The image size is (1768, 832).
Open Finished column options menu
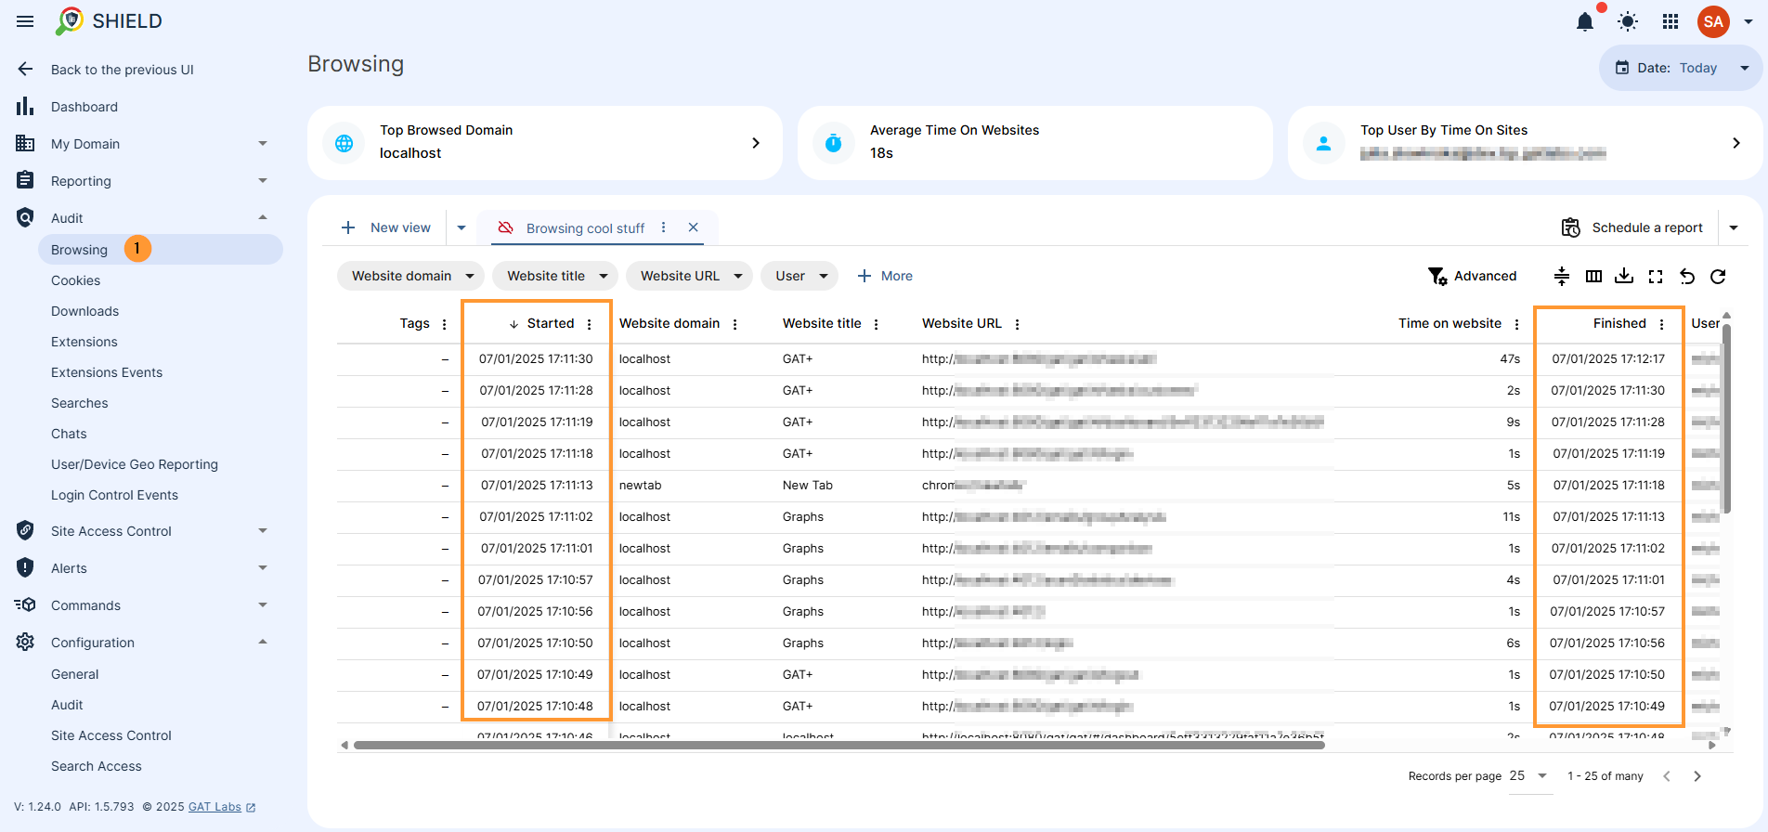(x=1662, y=324)
